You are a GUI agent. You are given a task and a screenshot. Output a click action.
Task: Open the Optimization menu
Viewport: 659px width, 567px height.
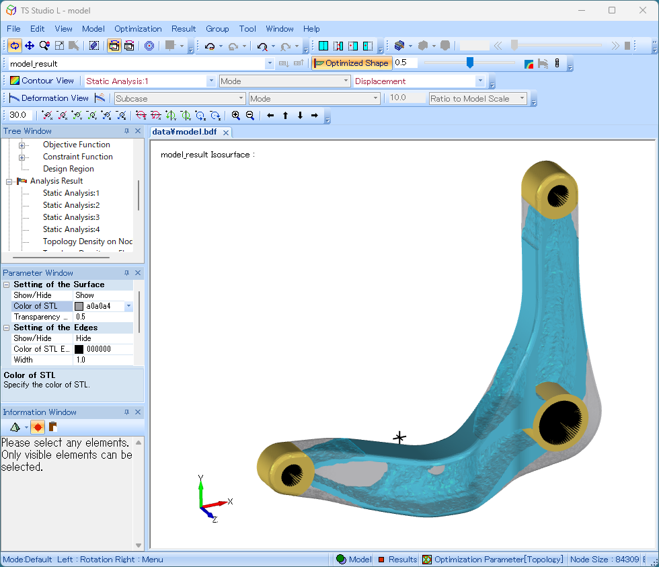[x=138, y=28]
